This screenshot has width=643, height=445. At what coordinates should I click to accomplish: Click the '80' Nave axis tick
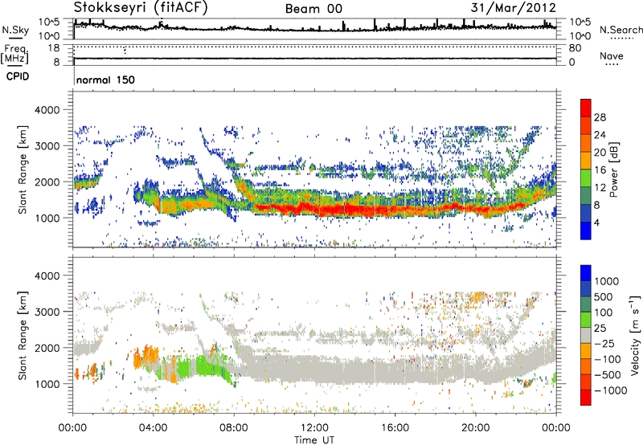(575, 48)
